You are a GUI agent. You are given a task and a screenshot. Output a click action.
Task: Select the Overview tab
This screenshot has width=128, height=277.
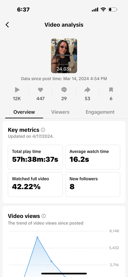pyautogui.click(x=24, y=112)
